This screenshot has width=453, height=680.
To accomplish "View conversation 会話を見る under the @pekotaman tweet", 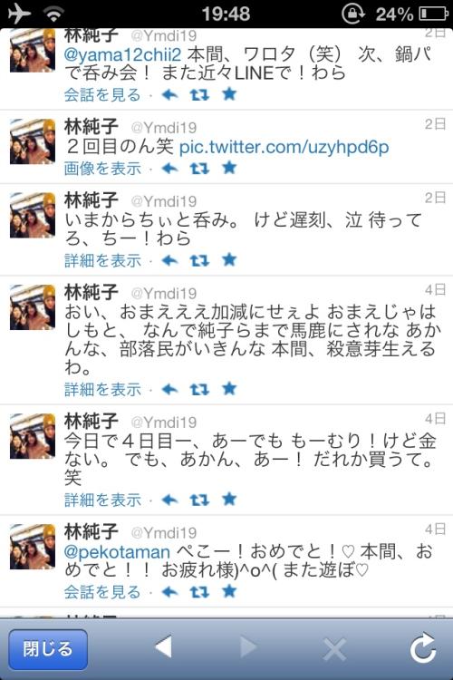I will [102, 591].
